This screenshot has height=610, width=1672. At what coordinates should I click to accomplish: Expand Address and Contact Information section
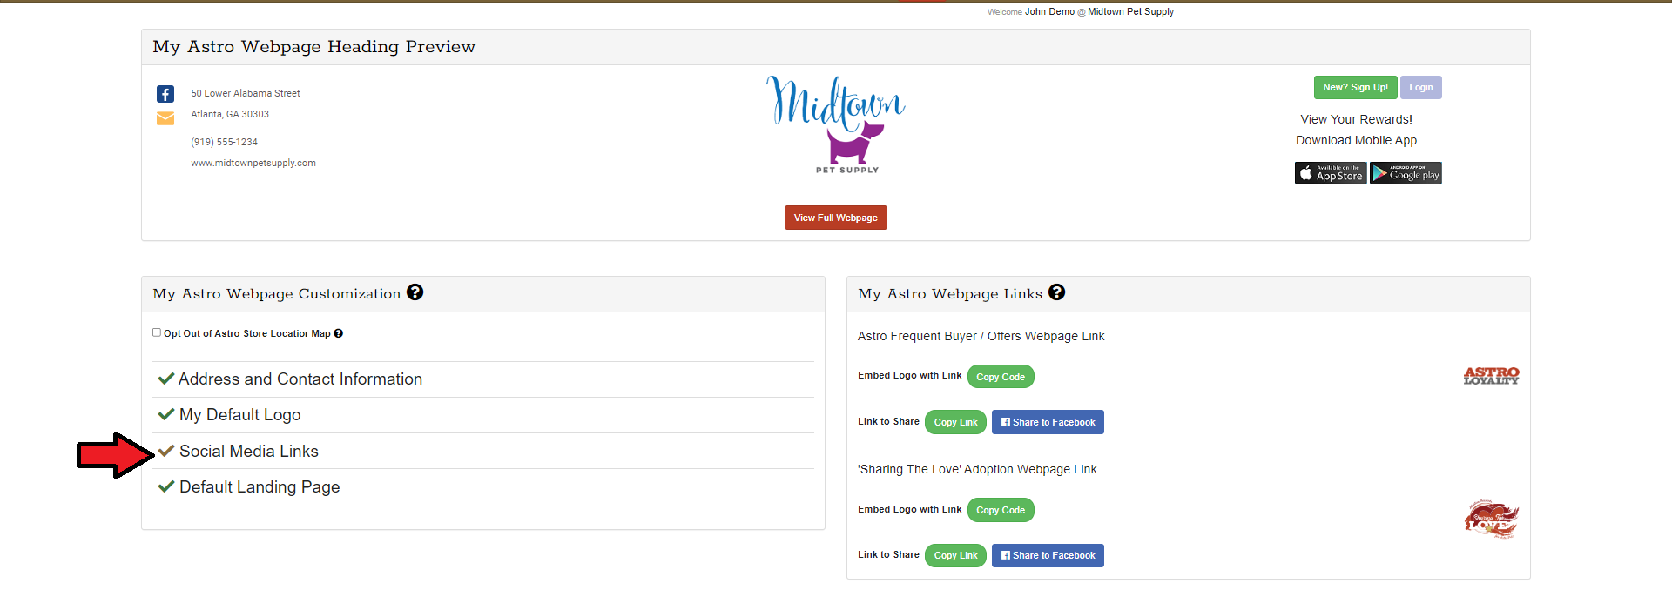point(300,379)
